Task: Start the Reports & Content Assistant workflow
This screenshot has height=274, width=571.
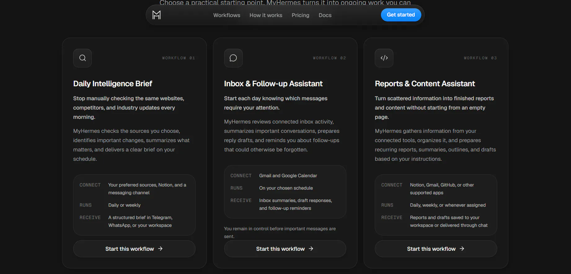Action: coord(436,249)
